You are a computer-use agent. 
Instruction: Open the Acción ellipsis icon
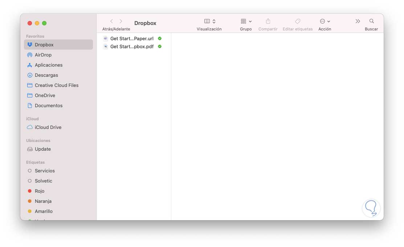coord(322,21)
